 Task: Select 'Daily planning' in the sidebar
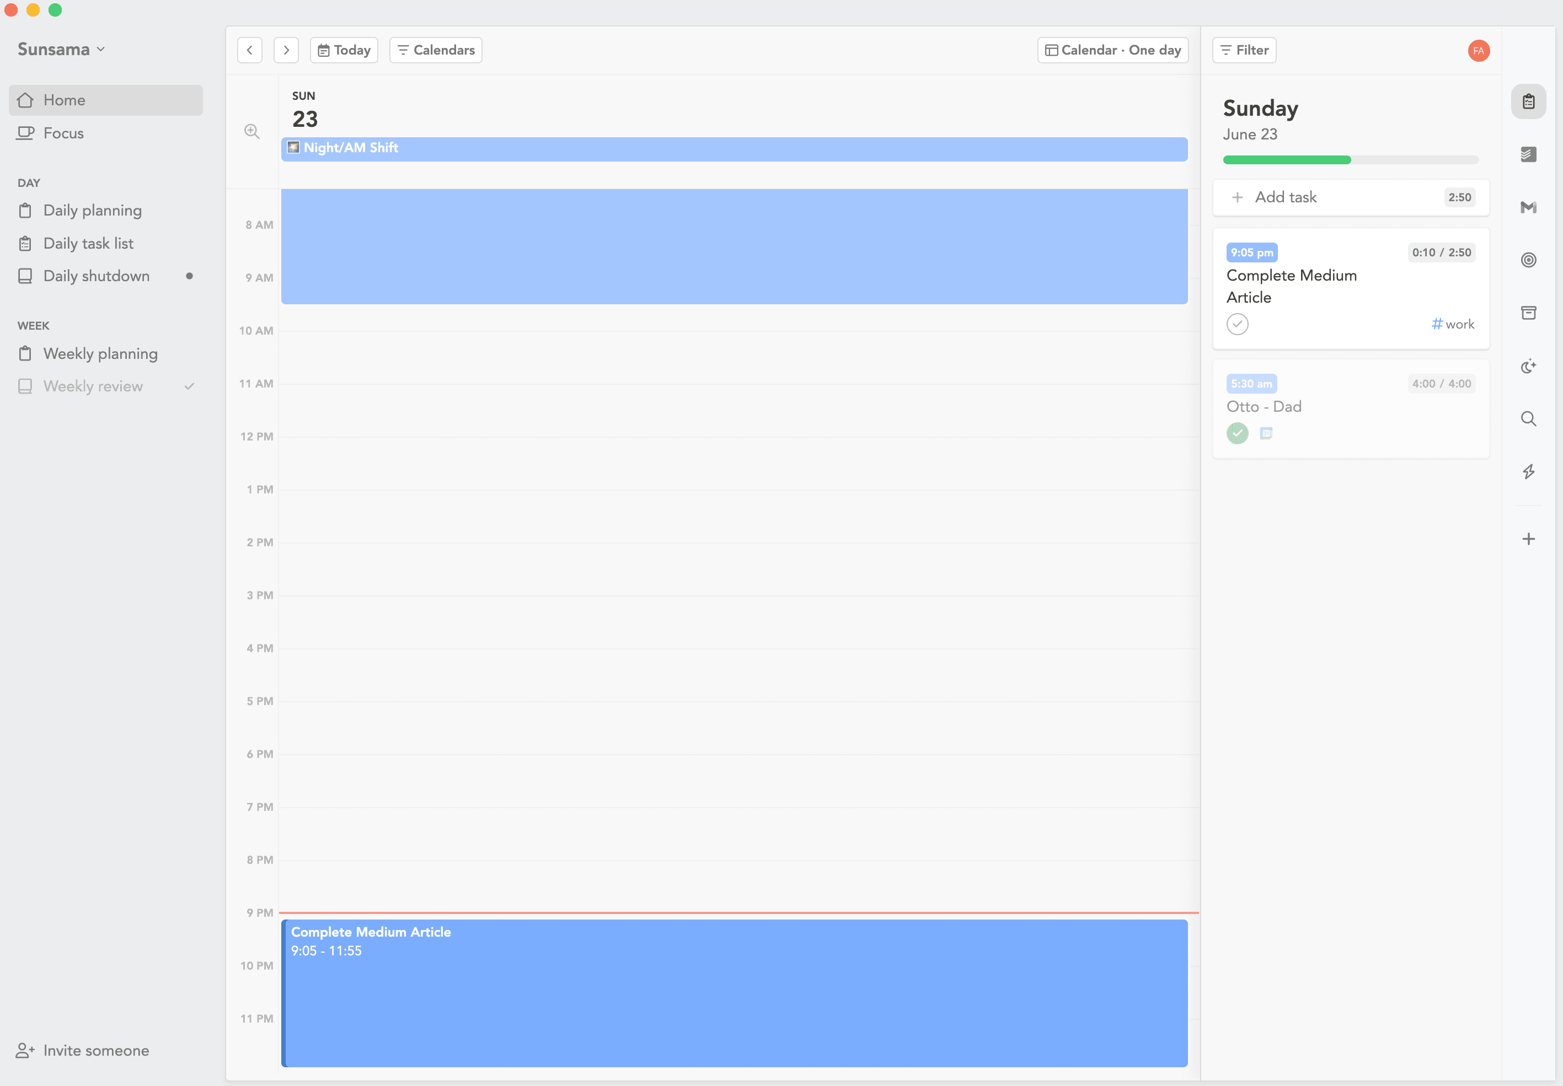point(93,210)
